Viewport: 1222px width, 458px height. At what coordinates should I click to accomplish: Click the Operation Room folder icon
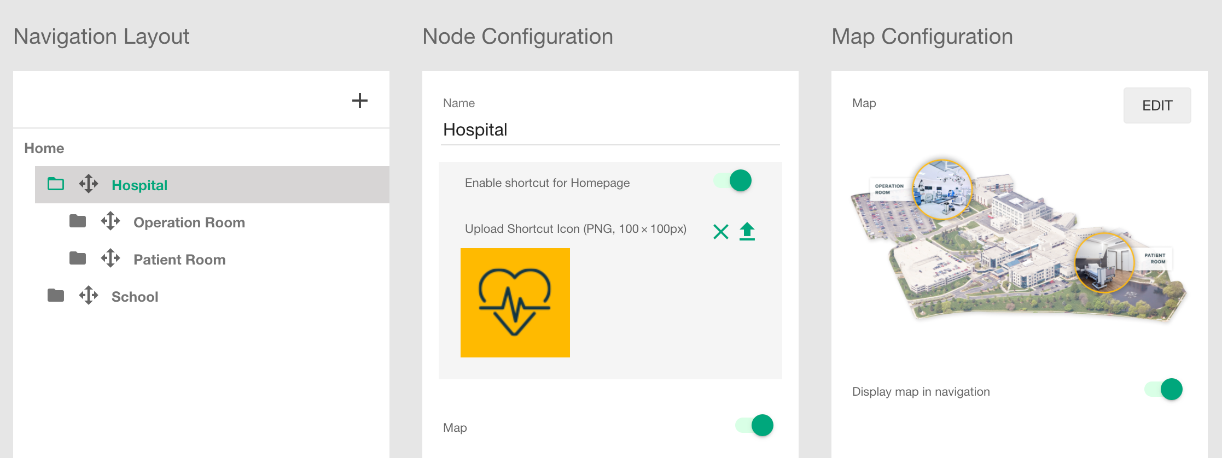pos(78,221)
